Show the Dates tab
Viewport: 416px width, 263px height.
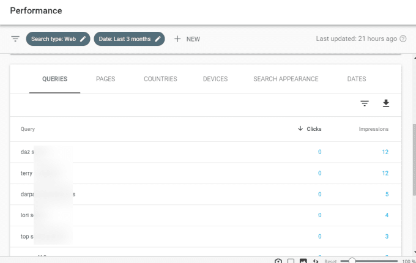(x=357, y=79)
